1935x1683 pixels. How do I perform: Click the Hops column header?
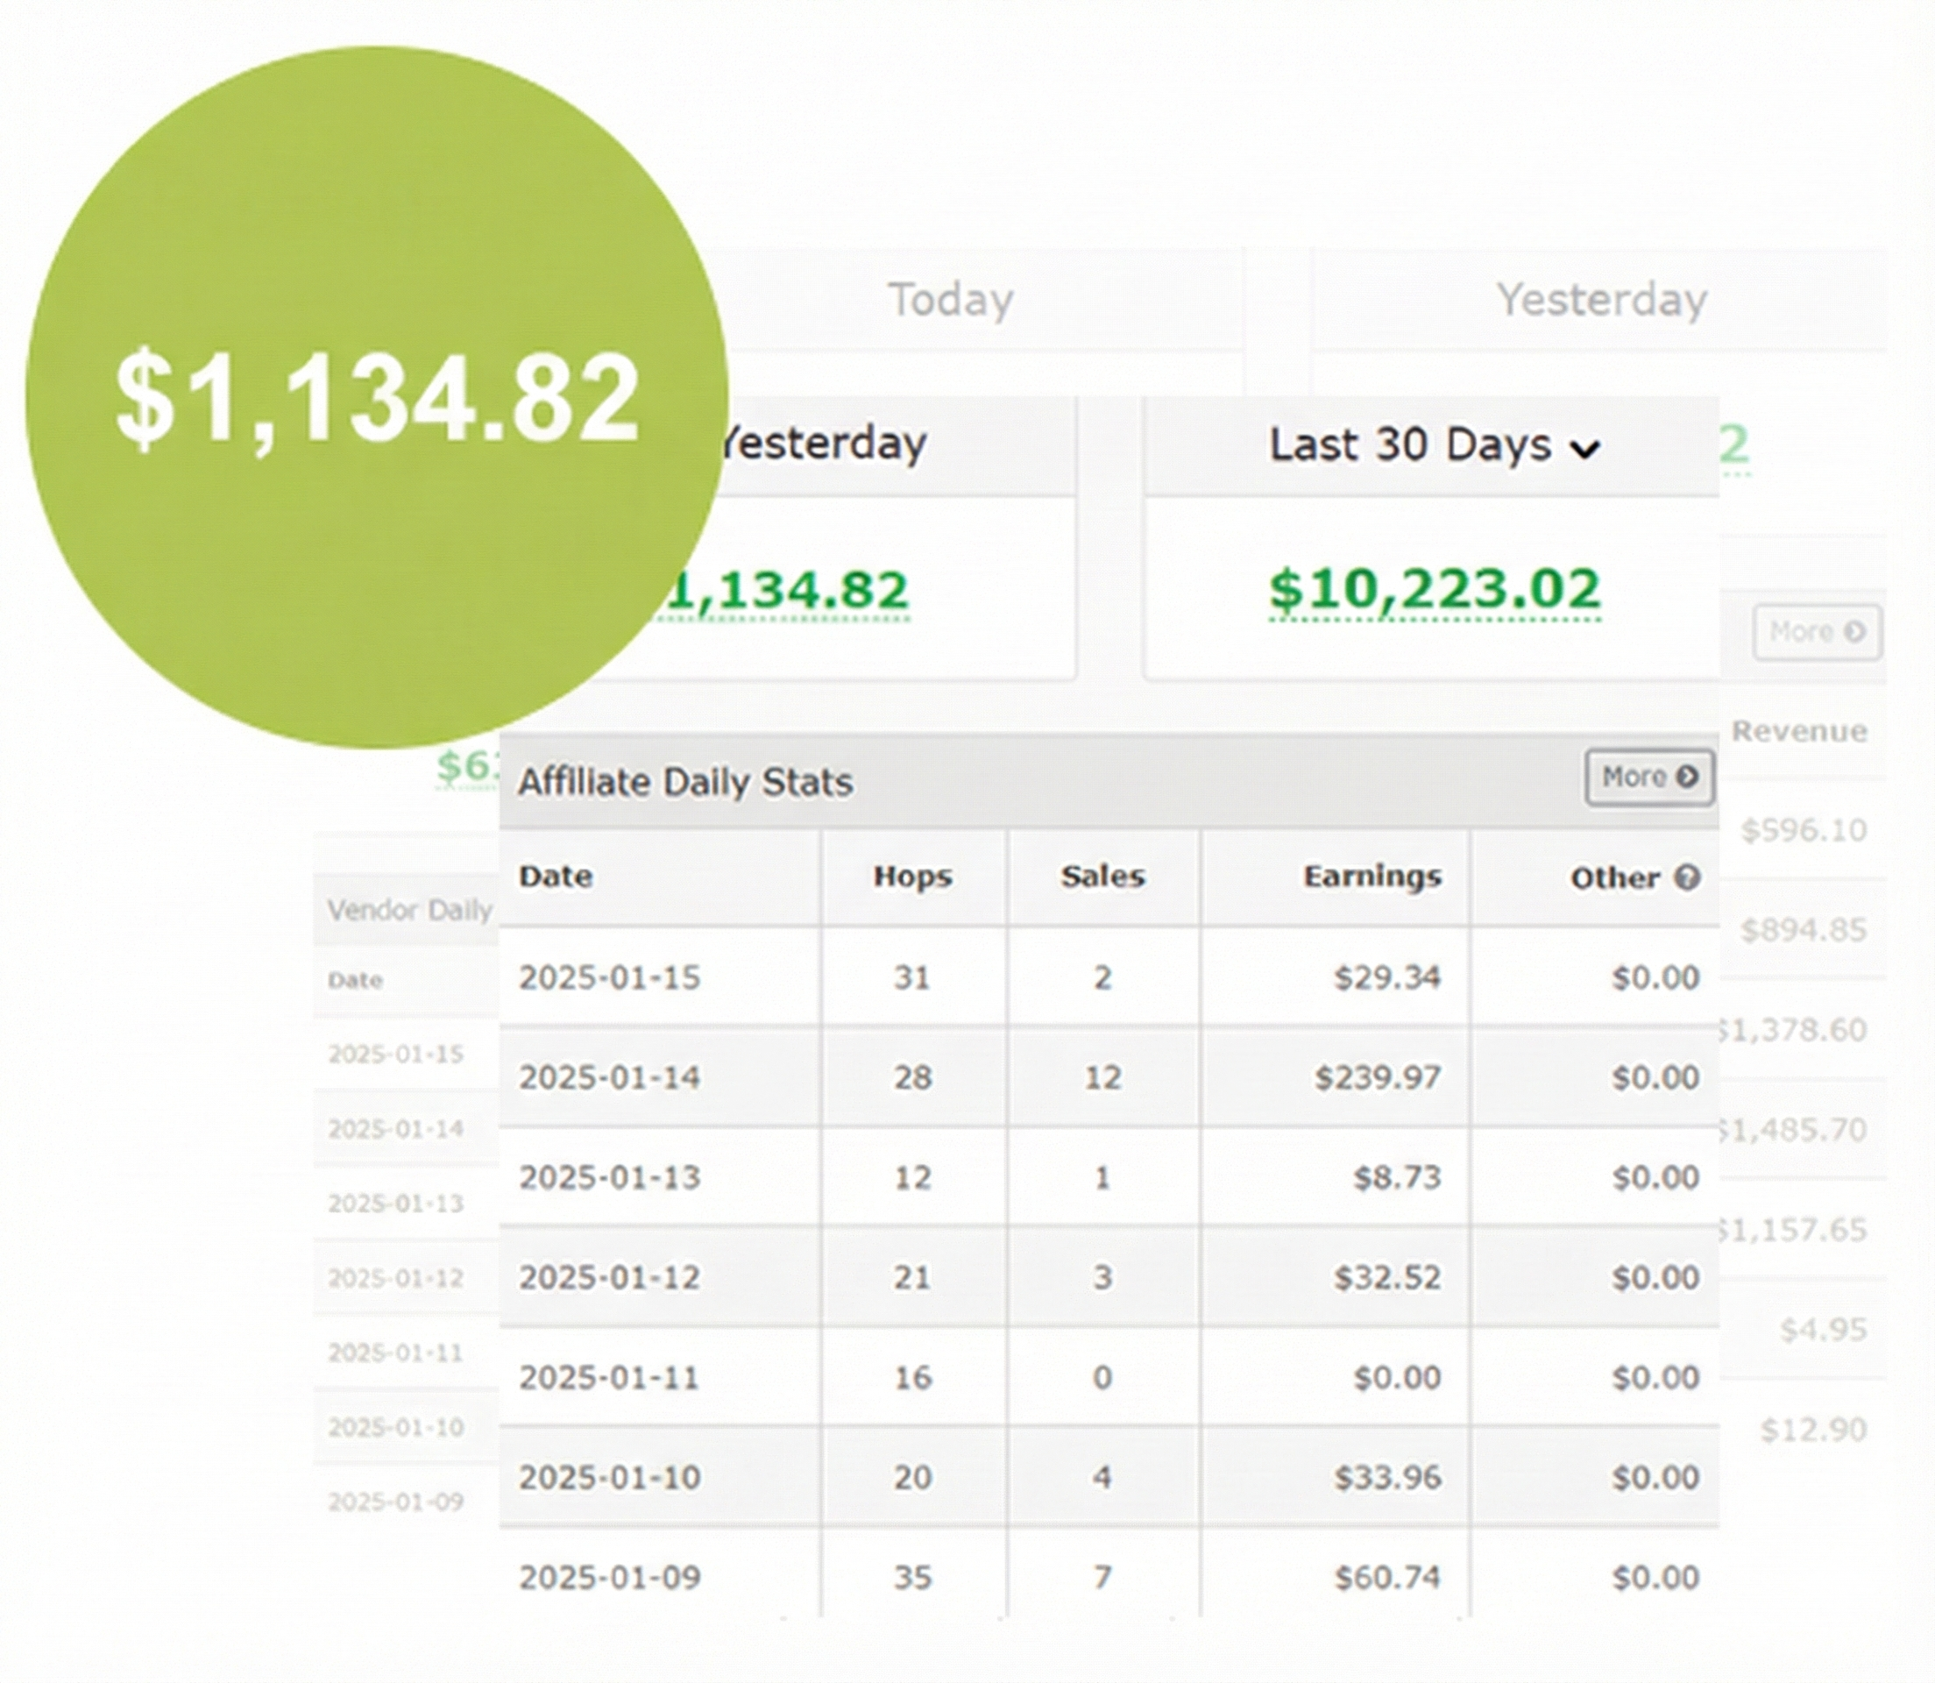click(912, 877)
